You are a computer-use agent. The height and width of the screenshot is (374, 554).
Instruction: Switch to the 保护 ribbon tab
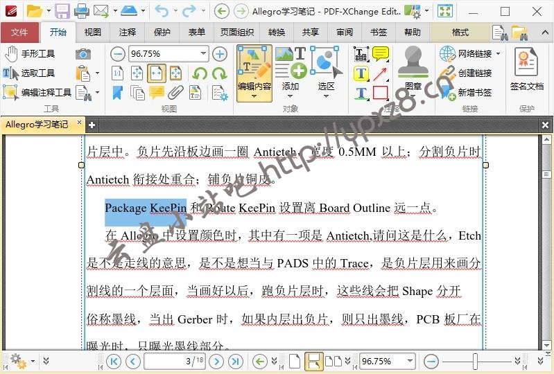[x=162, y=33]
